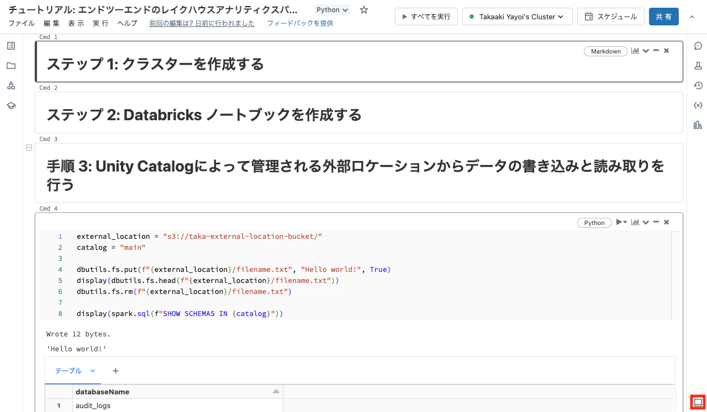Delete the Cmd 1 cell with X icon

[666, 51]
